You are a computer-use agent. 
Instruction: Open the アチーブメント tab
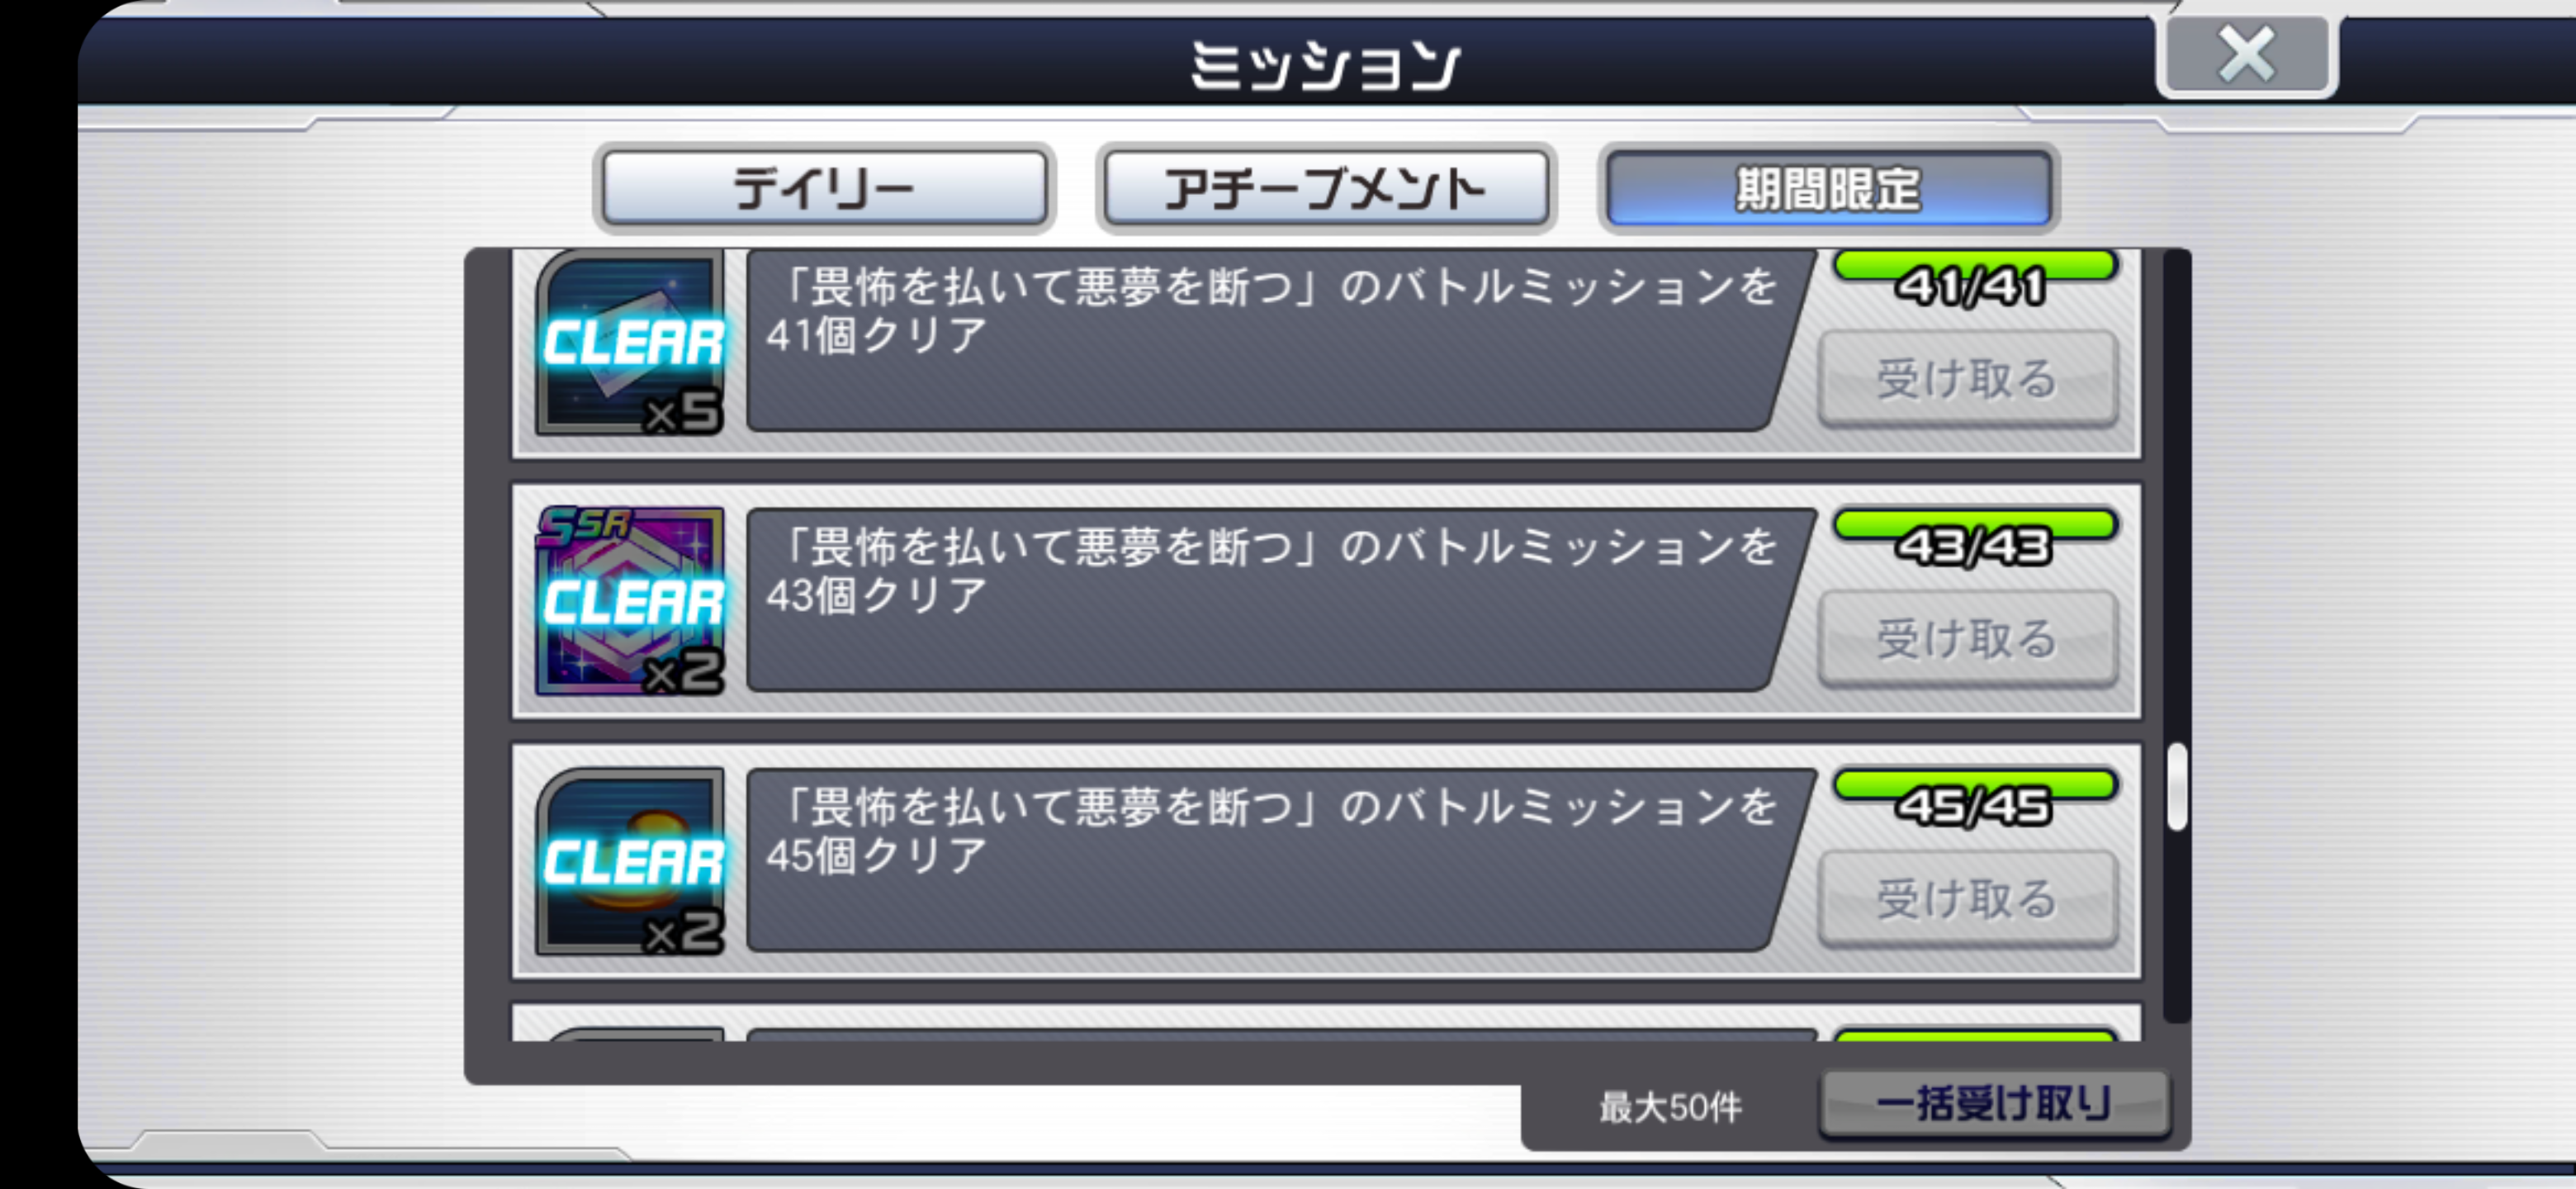1326,188
